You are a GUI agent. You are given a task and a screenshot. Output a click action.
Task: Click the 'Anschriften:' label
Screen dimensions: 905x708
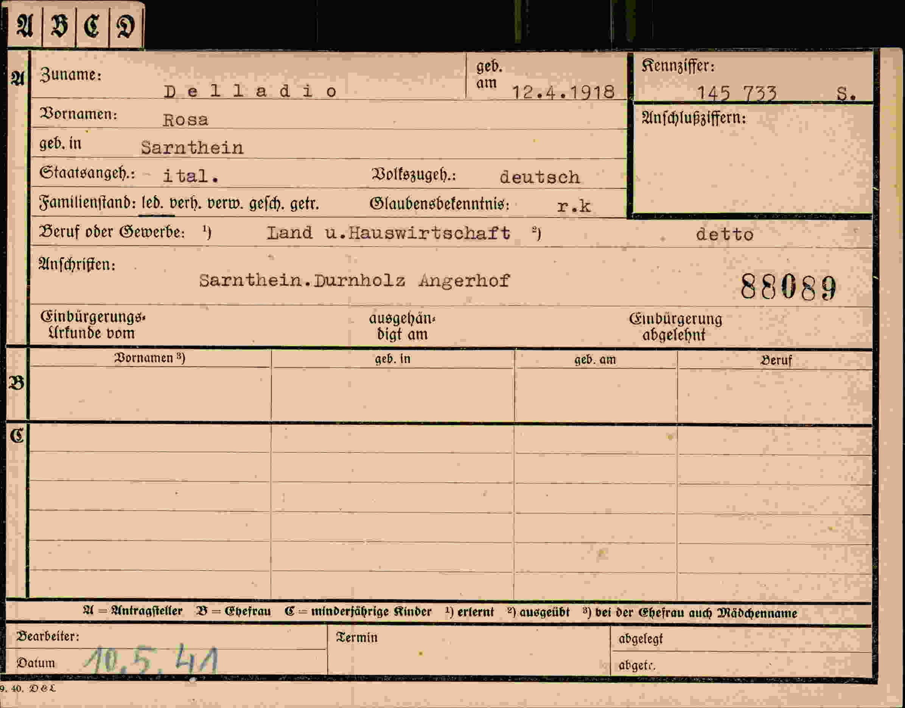[x=77, y=264]
